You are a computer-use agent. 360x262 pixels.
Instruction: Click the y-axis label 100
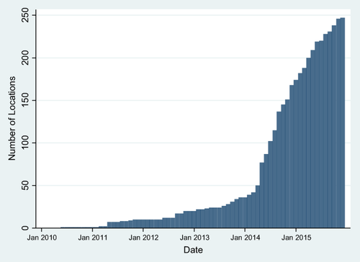click(25, 143)
